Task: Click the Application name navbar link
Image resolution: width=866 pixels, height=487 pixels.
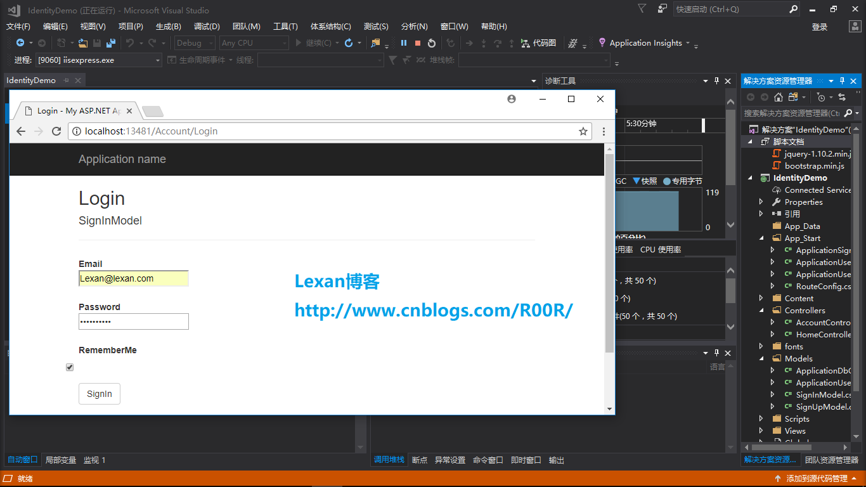Action: (x=122, y=159)
